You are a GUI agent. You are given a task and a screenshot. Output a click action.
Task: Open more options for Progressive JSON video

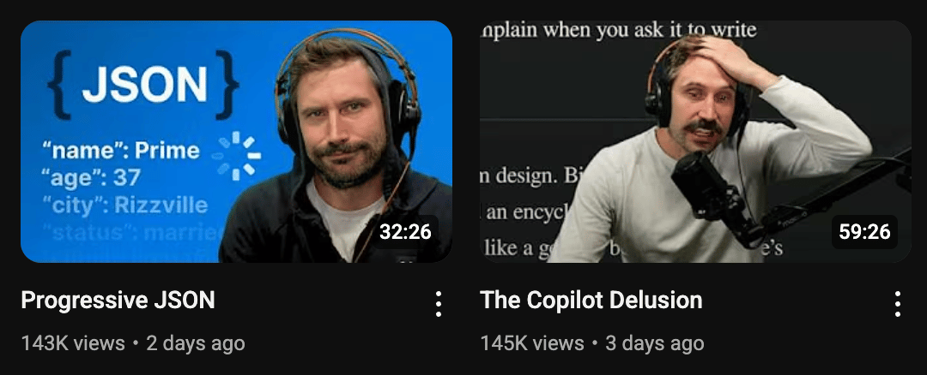pyautogui.click(x=438, y=304)
